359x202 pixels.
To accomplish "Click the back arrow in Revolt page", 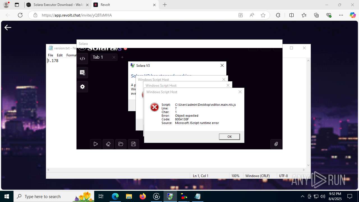I will (x=8, y=27).
